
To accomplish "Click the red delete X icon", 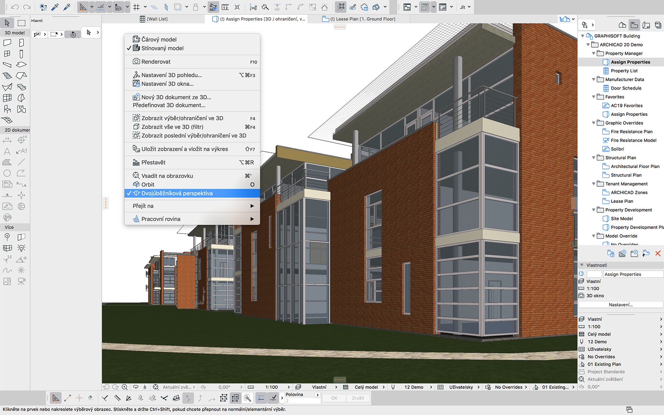I will pyautogui.click(x=658, y=253).
